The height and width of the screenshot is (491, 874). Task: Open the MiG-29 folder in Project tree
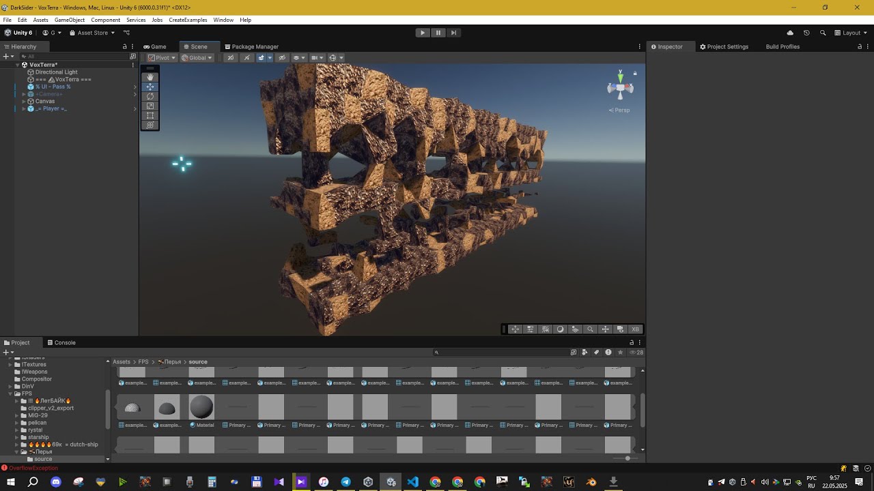pos(38,415)
